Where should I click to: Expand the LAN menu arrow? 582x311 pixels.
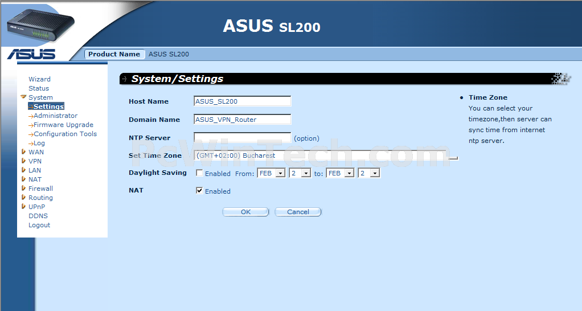click(x=23, y=170)
